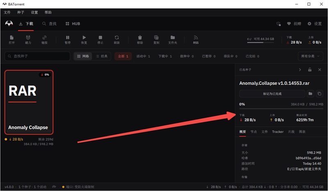
Task: Click the clock search icon beside 捐赠
Action: (278, 24)
